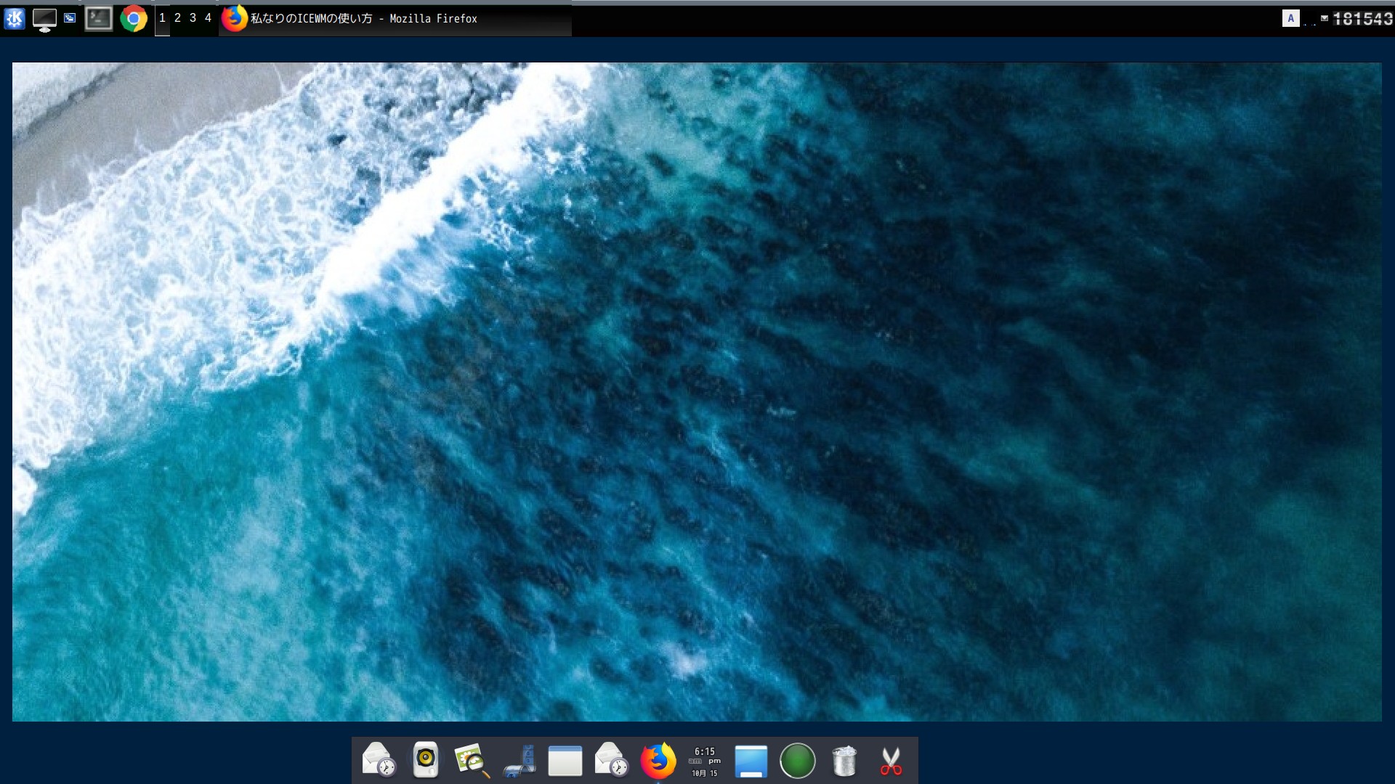Click the green circle indicator in the dock
This screenshot has height=784, width=1395.
coord(797,761)
